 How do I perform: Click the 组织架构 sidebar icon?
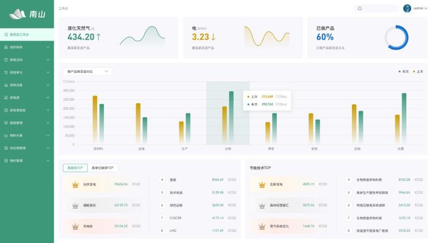click(6, 47)
